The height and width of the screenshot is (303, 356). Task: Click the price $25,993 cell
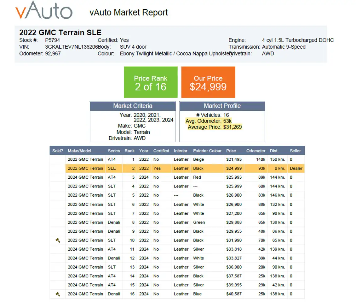tap(234, 177)
